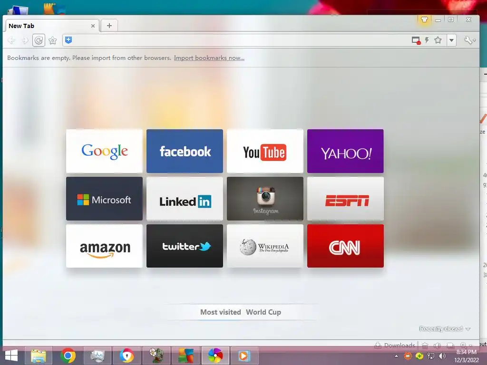This screenshot has width=487, height=365.
Task: Reload the page with the refresh icon
Action: click(x=39, y=40)
